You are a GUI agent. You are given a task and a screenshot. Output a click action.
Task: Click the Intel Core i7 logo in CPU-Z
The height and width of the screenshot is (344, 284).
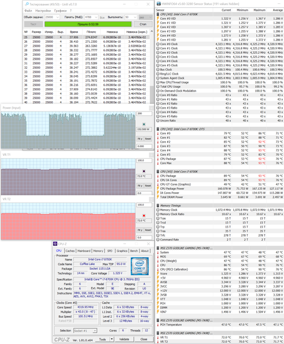coord(140,267)
